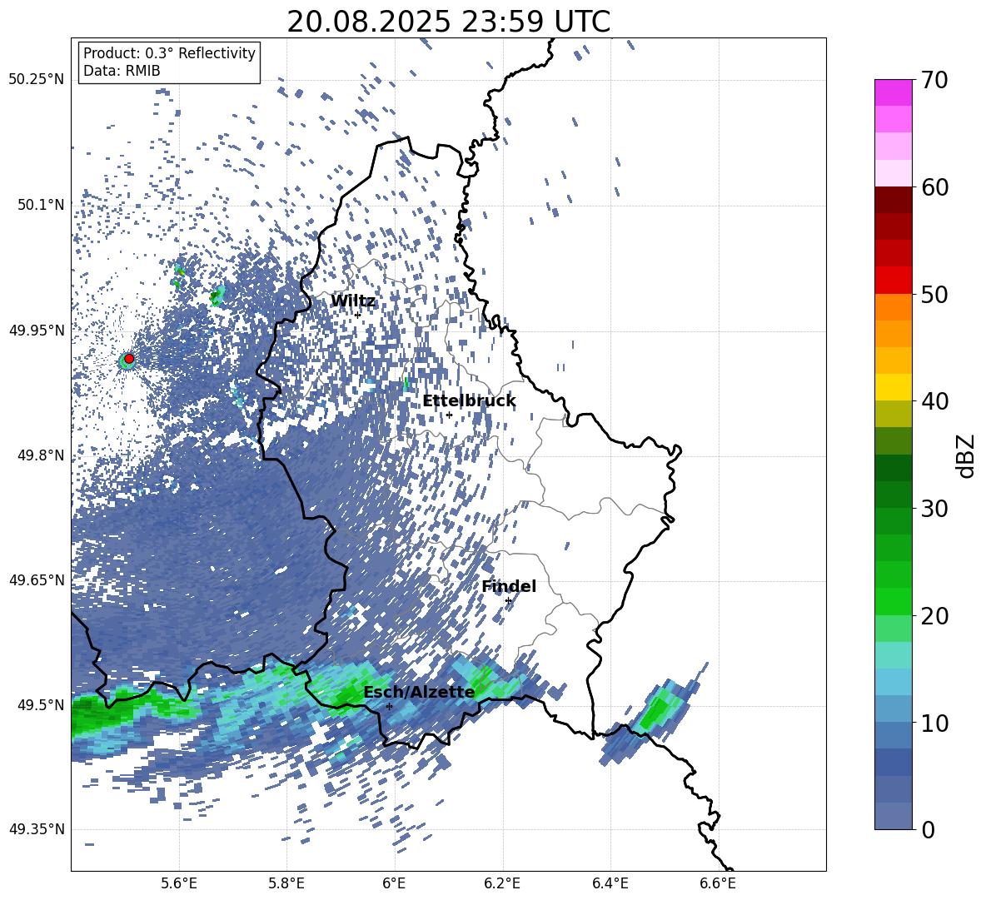Click the 50.1°N latitude label
The image size is (986, 900).
point(40,205)
